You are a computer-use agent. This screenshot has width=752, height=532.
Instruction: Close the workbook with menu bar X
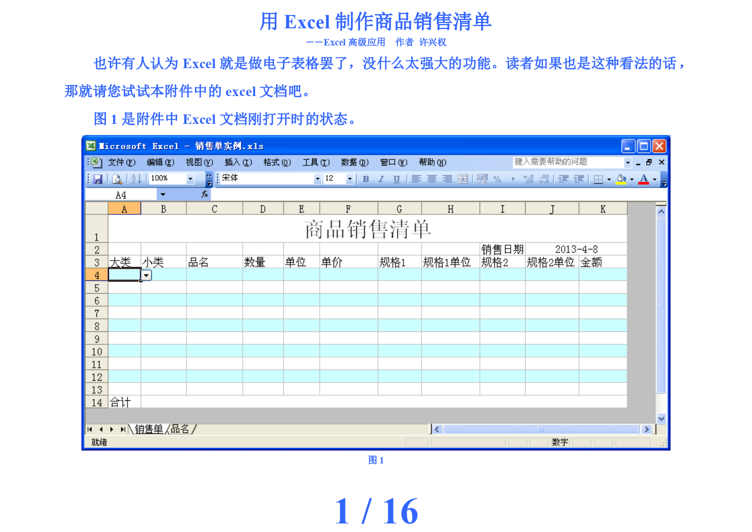coord(662,162)
